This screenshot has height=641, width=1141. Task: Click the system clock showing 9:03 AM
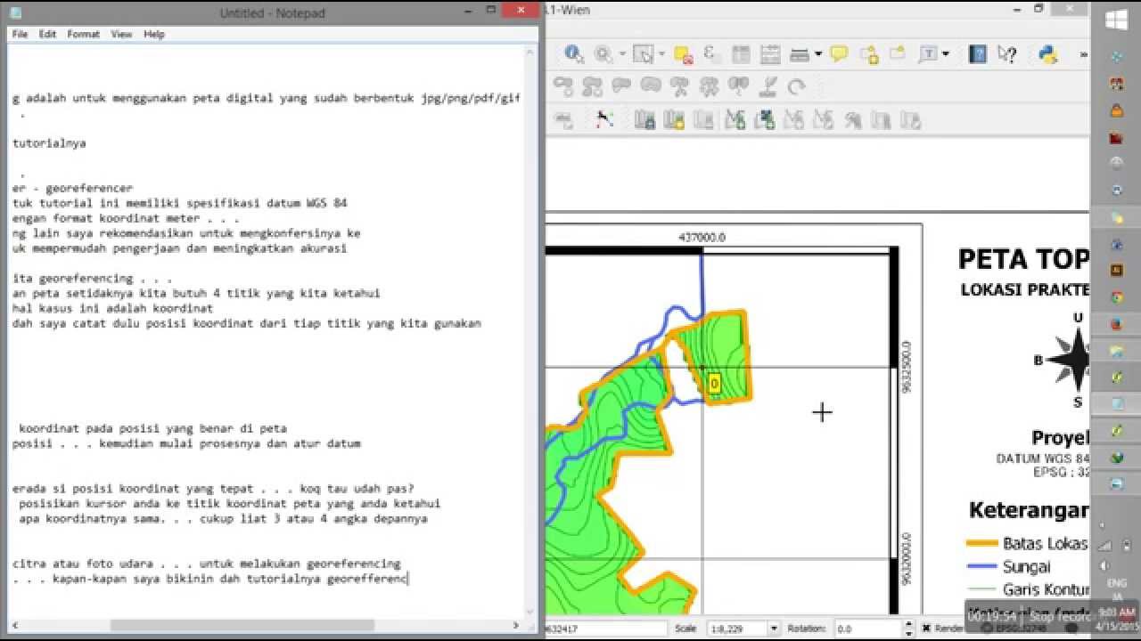click(x=1116, y=612)
